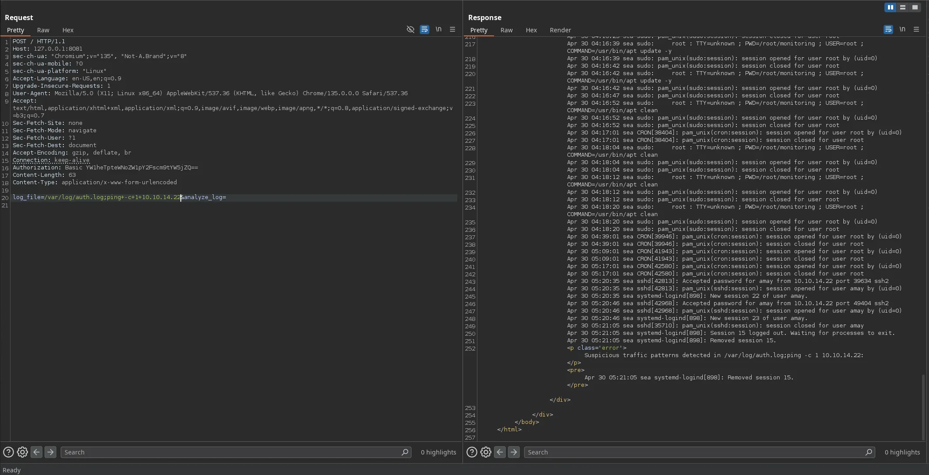Click Response show newline \n icon
The image size is (929, 475).
click(902, 29)
